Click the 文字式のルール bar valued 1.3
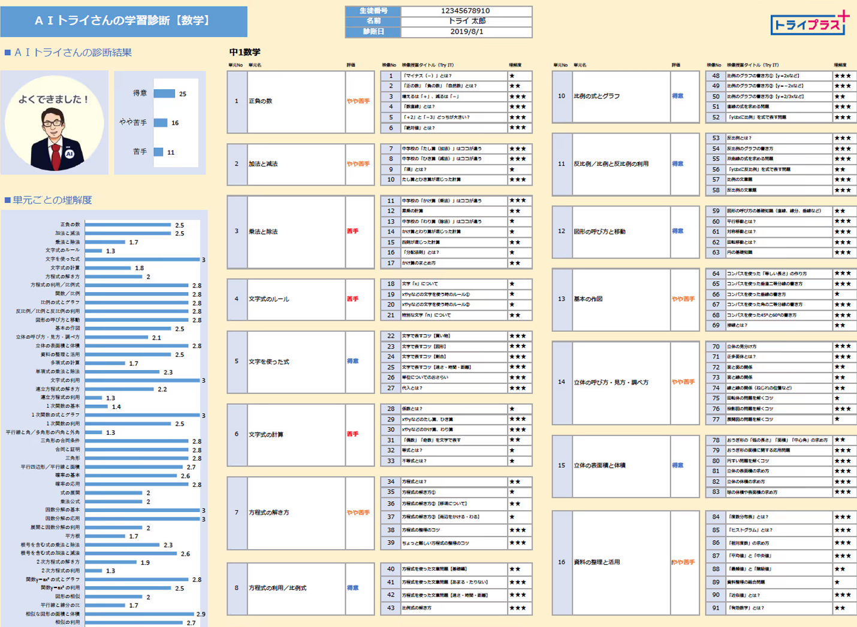857x627 pixels. tap(93, 250)
